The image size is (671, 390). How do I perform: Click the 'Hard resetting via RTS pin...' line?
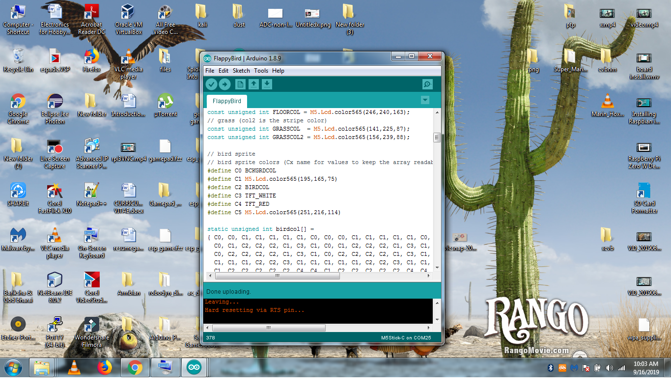pos(254,310)
